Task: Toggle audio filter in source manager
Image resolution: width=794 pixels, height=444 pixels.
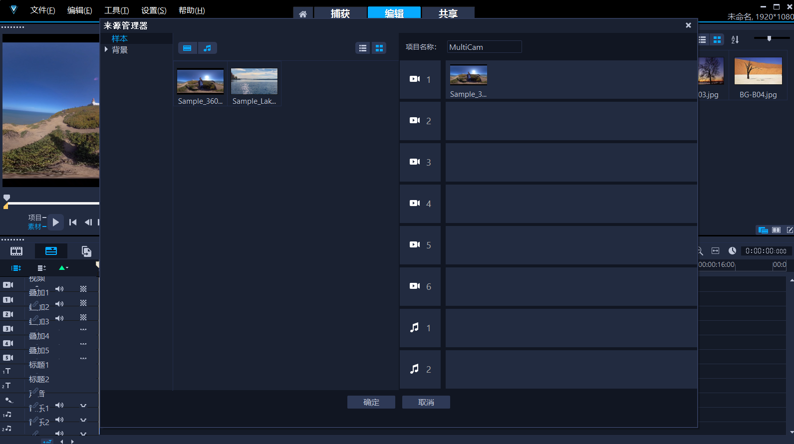Action: click(208, 48)
